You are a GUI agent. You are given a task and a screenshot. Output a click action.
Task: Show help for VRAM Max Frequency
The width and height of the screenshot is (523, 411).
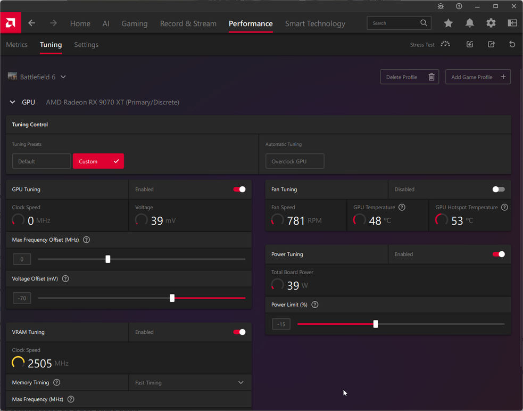(71, 399)
